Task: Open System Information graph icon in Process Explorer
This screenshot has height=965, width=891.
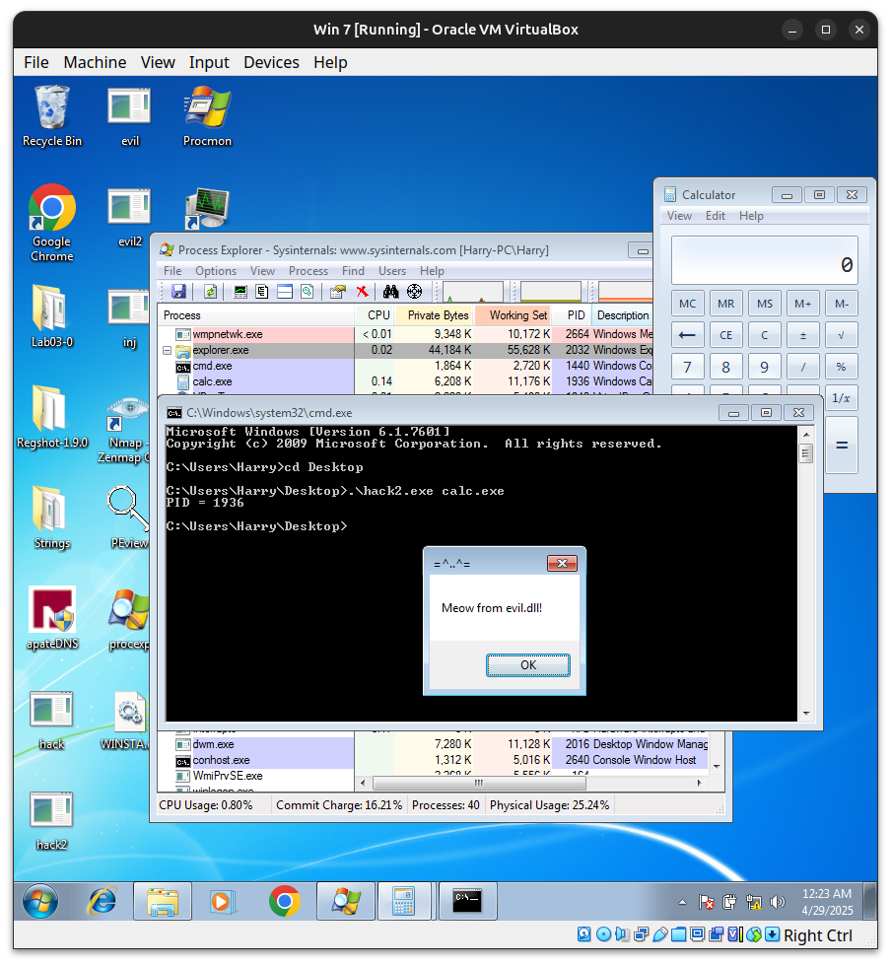Action: [240, 292]
